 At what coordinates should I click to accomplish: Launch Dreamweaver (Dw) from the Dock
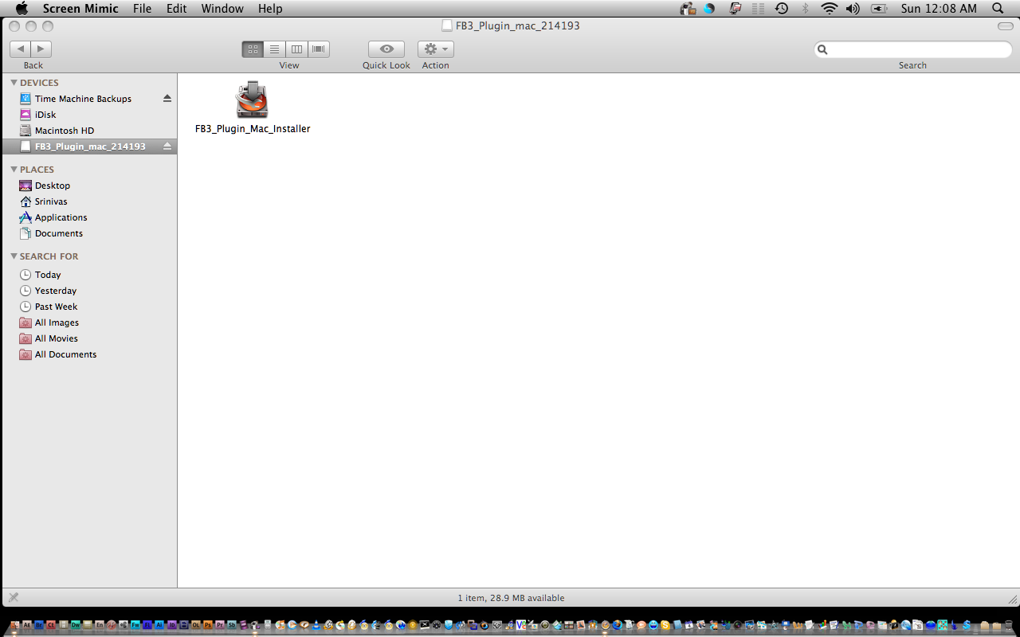[x=76, y=625]
